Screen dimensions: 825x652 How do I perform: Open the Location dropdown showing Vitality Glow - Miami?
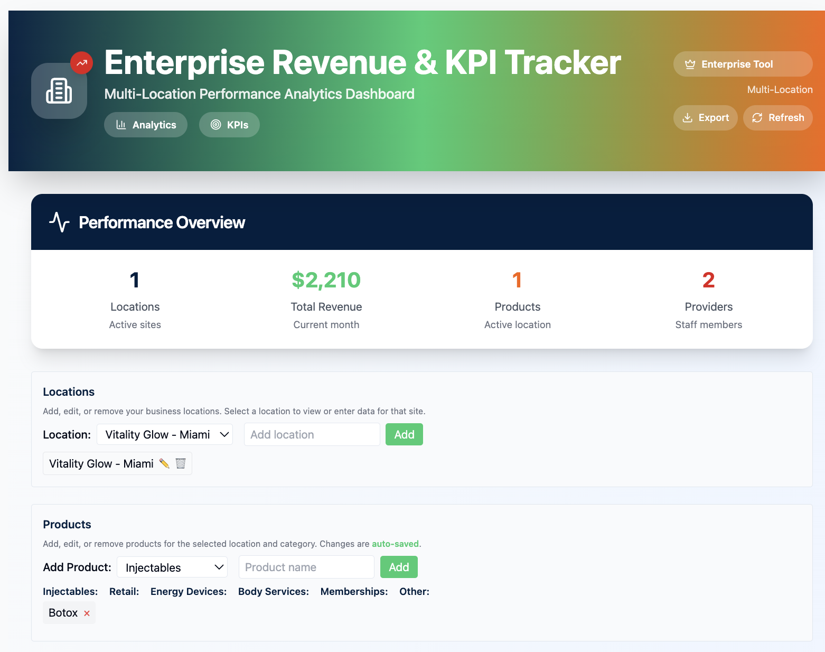(x=164, y=434)
